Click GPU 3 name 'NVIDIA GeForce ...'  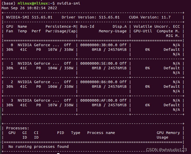pos(39,100)
